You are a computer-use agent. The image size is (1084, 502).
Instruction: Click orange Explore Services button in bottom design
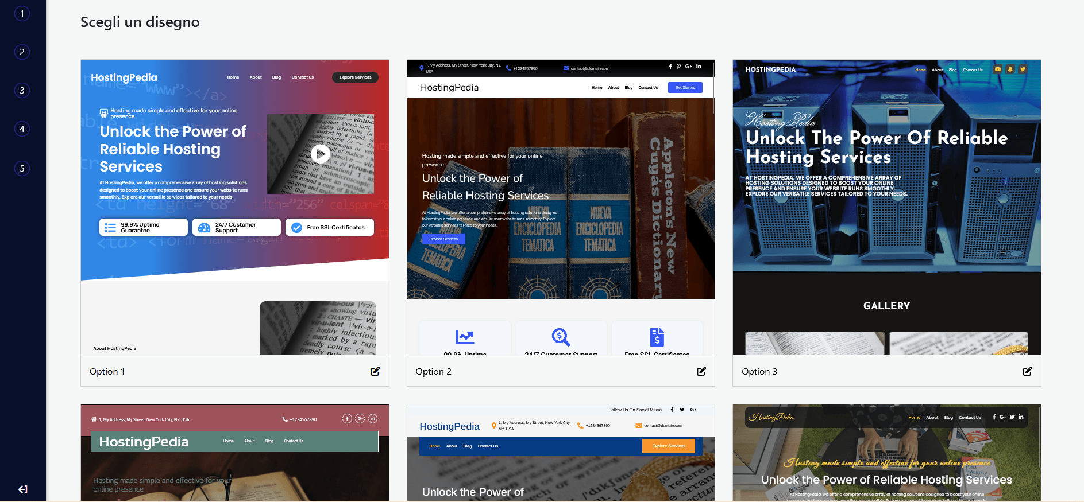[669, 446]
